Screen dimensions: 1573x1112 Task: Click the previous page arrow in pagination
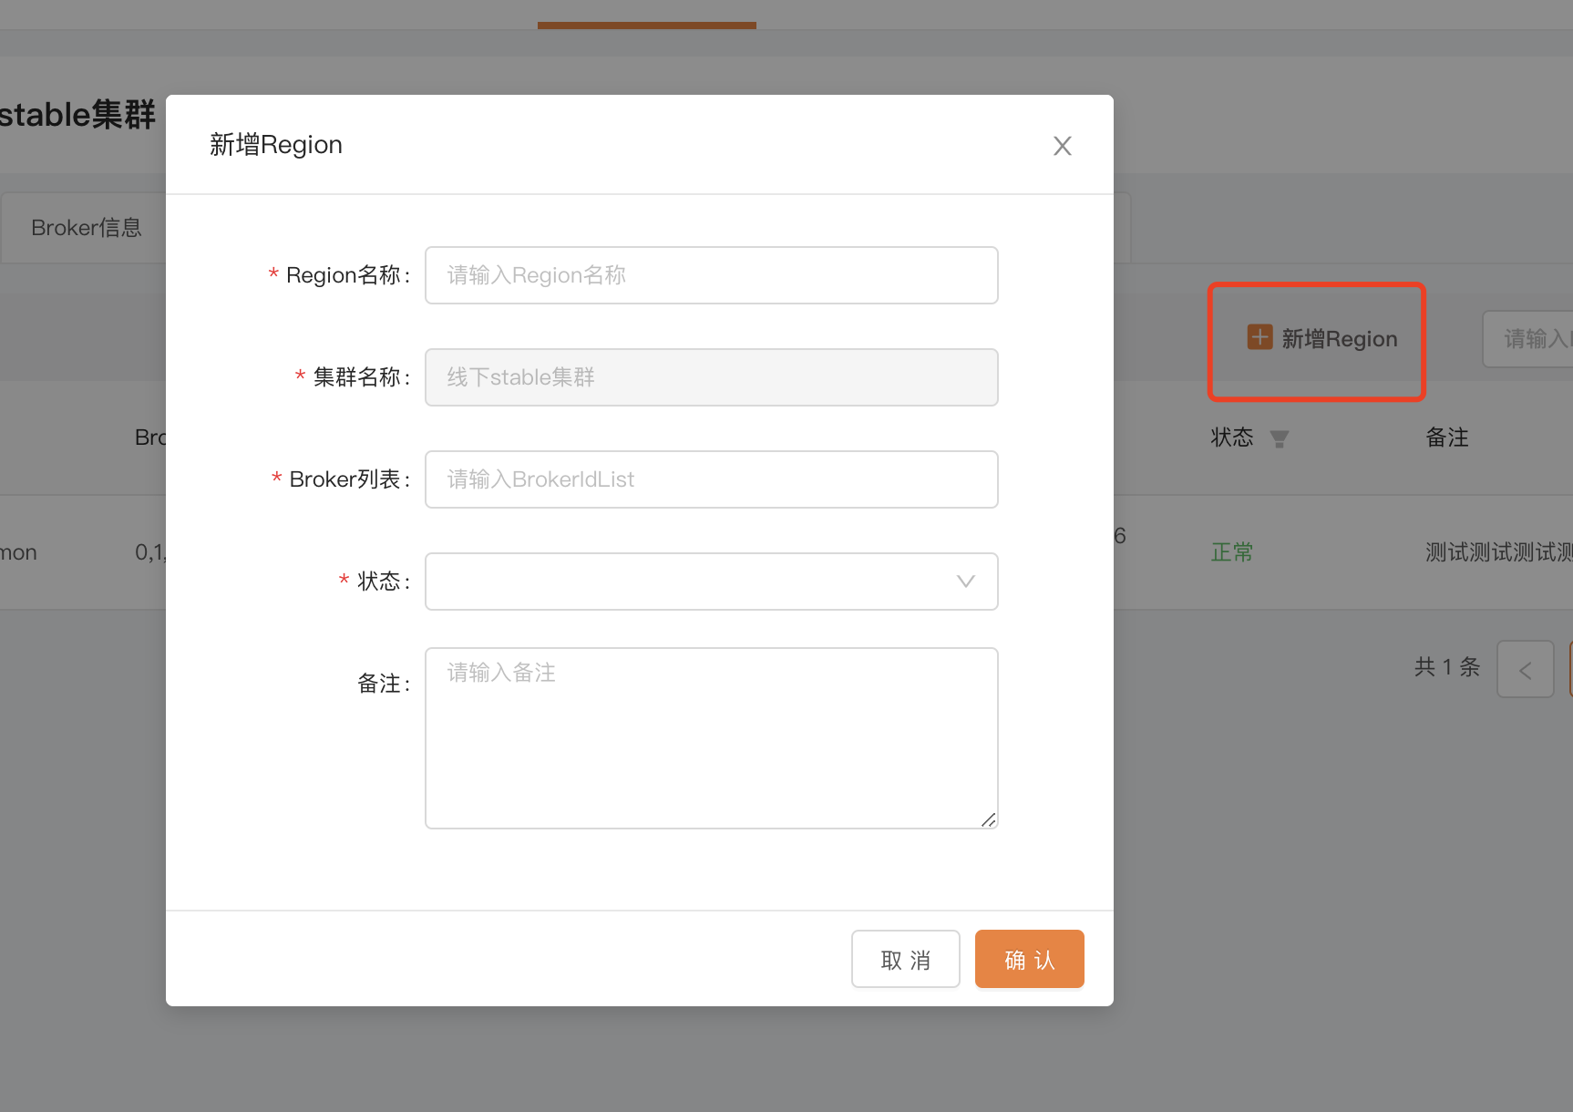click(1525, 670)
